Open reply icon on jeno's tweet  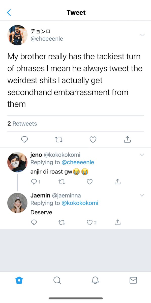35,181
